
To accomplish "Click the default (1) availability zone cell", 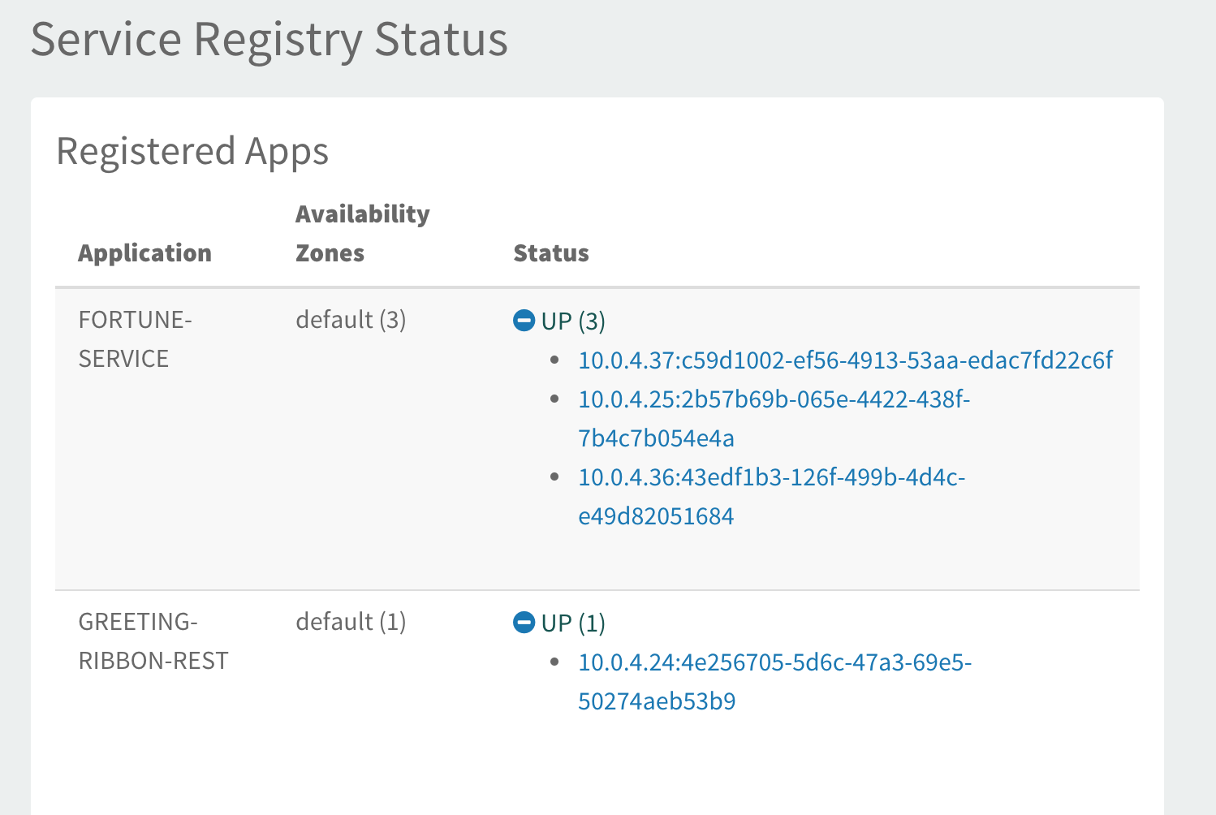I will 351,622.
